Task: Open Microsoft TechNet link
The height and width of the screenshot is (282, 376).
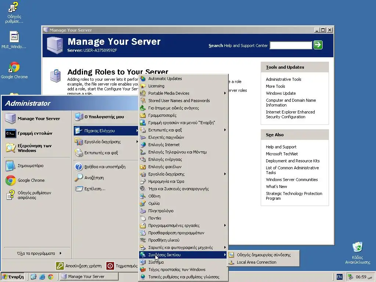Action: click(282, 154)
